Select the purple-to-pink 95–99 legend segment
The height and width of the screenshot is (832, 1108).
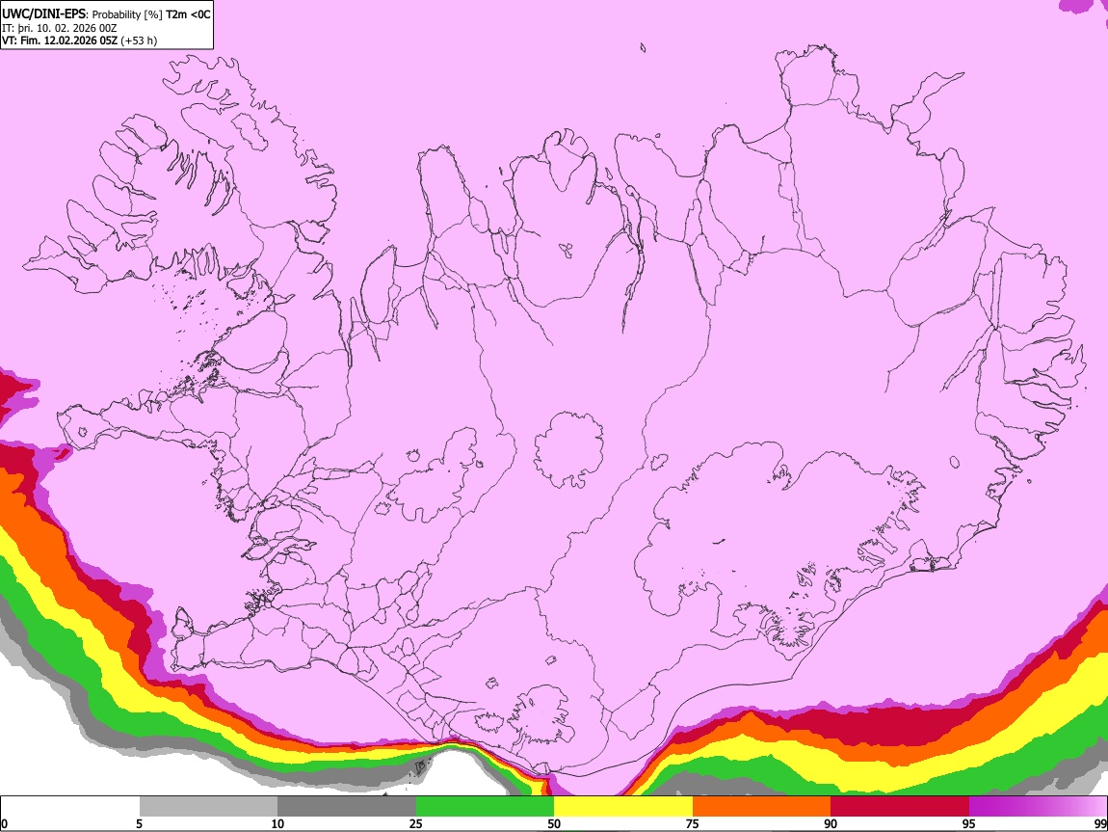click(x=1038, y=807)
